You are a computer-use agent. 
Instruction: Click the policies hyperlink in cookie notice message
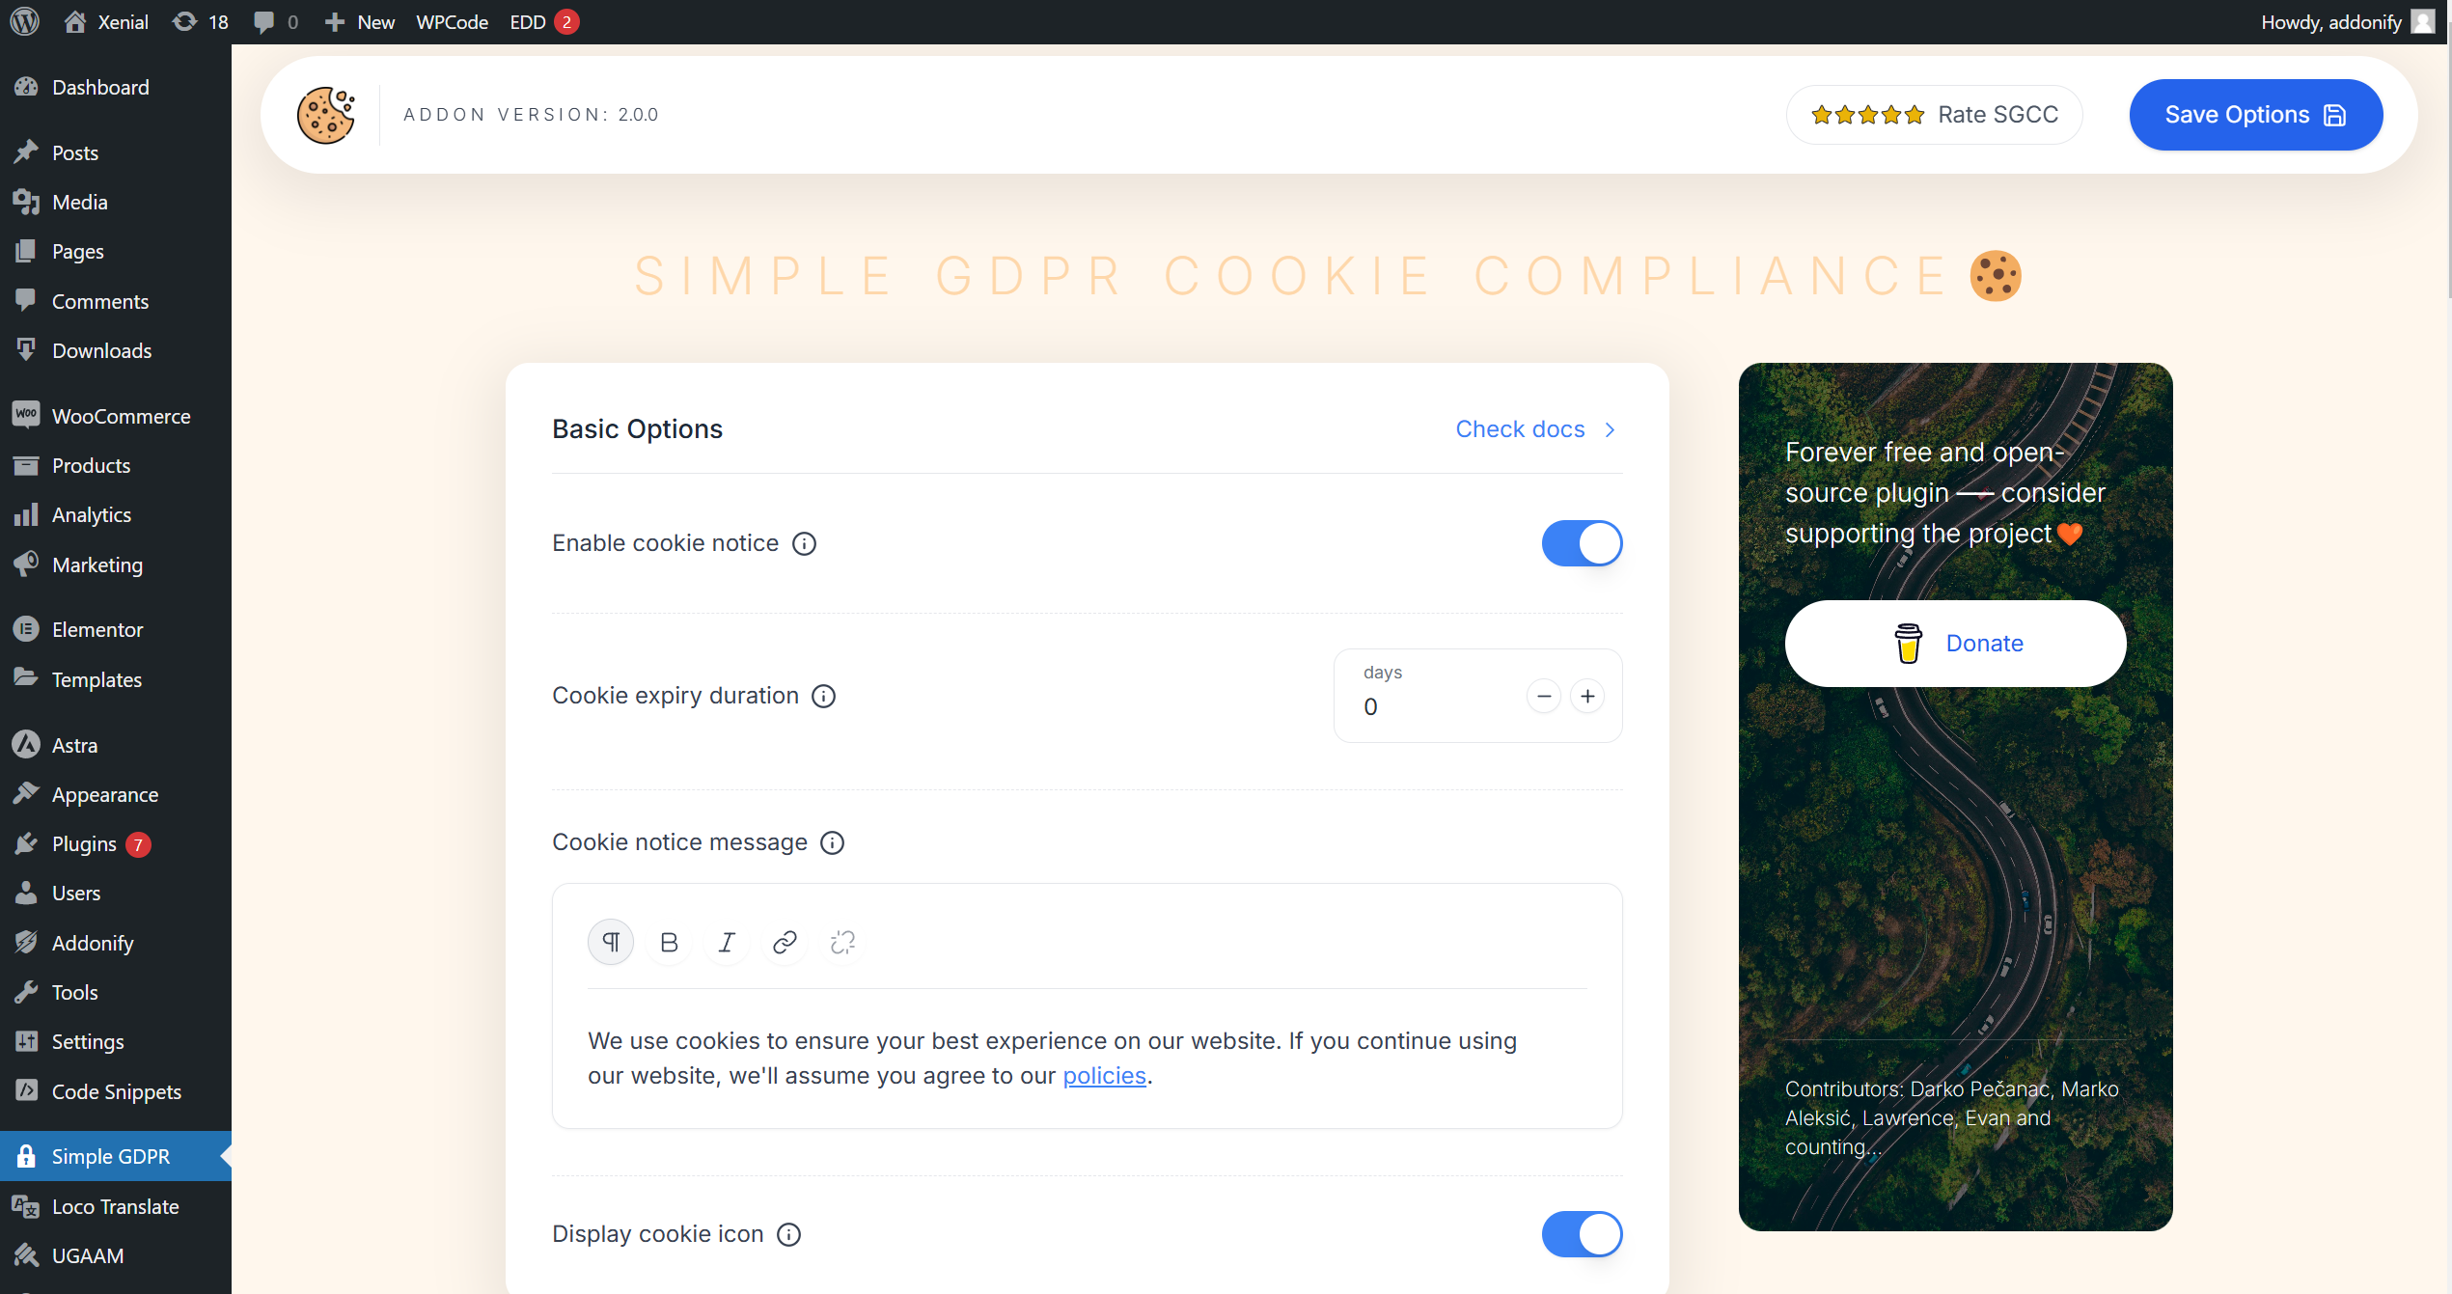(1104, 1075)
